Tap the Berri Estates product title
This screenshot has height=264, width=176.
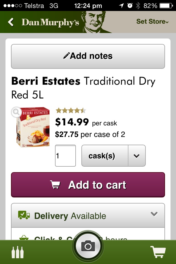pos(83,88)
